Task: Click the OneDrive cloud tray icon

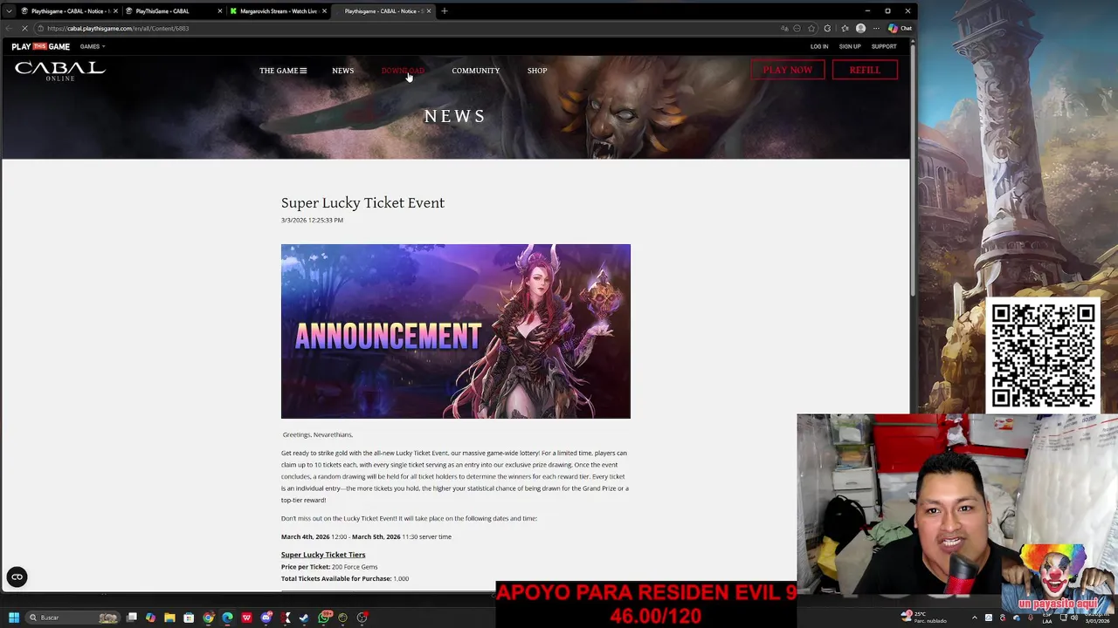Action: tap(1017, 618)
